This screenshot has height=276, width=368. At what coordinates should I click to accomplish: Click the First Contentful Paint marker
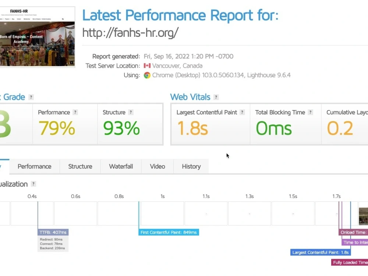[169, 232]
